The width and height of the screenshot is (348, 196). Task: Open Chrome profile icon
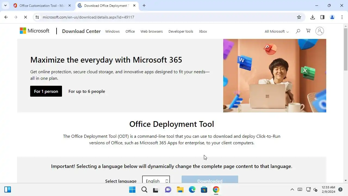tap(332, 17)
